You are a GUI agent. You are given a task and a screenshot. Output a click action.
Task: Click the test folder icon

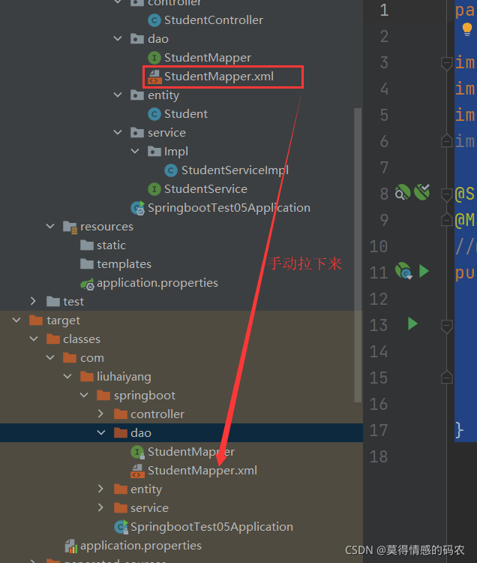(53, 302)
